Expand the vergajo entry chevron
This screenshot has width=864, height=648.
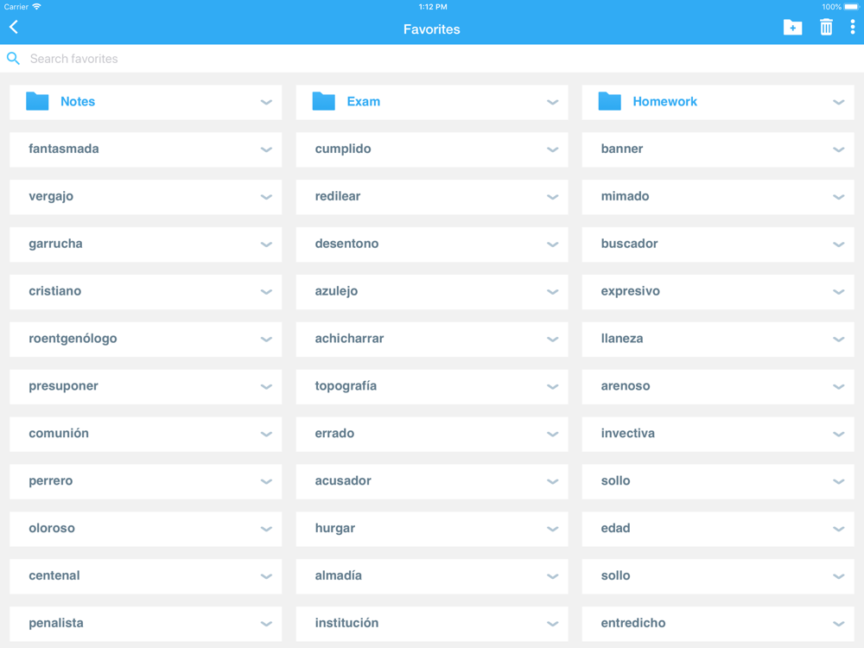[x=266, y=197]
